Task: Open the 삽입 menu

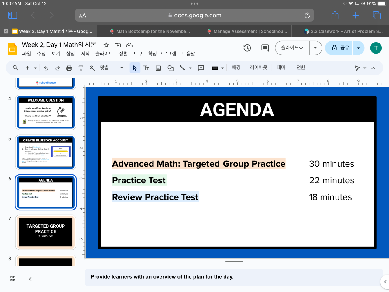Action: click(71, 54)
